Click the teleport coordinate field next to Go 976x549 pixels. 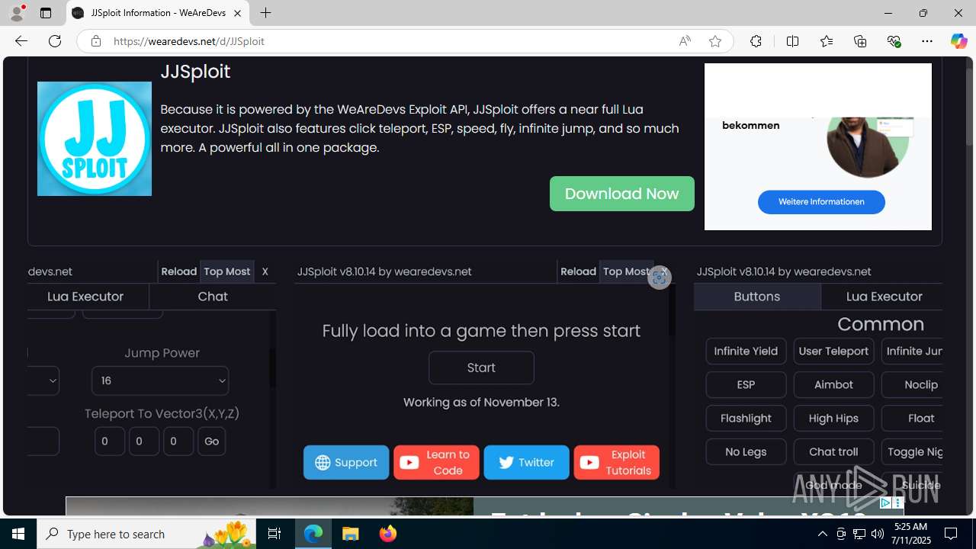tap(178, 441)
